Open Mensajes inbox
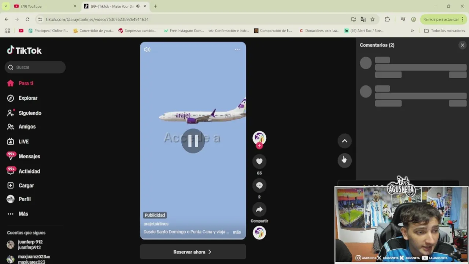Image resolution: width=469 pixels, height=264 pixels. pyautogui.click(x=23, y=156)
